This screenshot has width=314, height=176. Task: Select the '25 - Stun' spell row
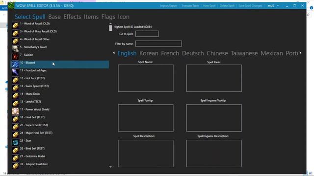coord(60,142)
